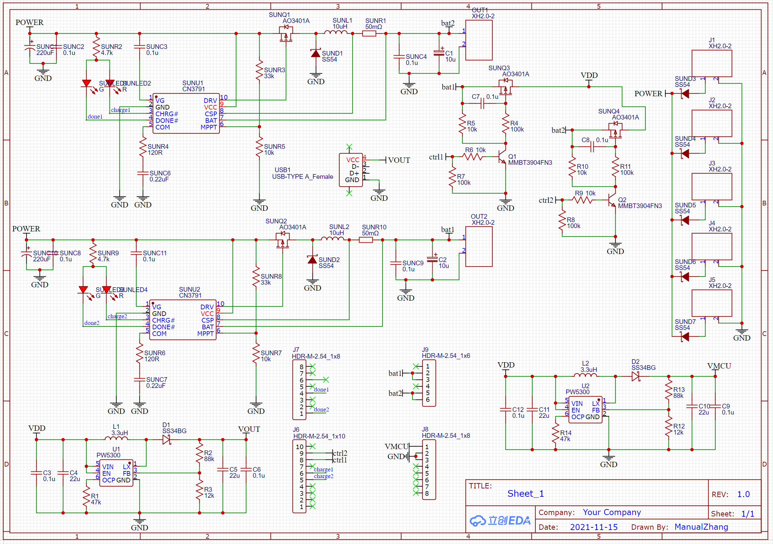Pick the SUNQ3 AO3401A MOSFET symbol
This screenshot has width=773, height=544.
(505, 87)
